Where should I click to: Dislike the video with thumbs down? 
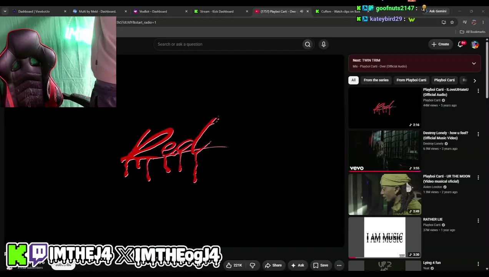(x=253, y=265)
